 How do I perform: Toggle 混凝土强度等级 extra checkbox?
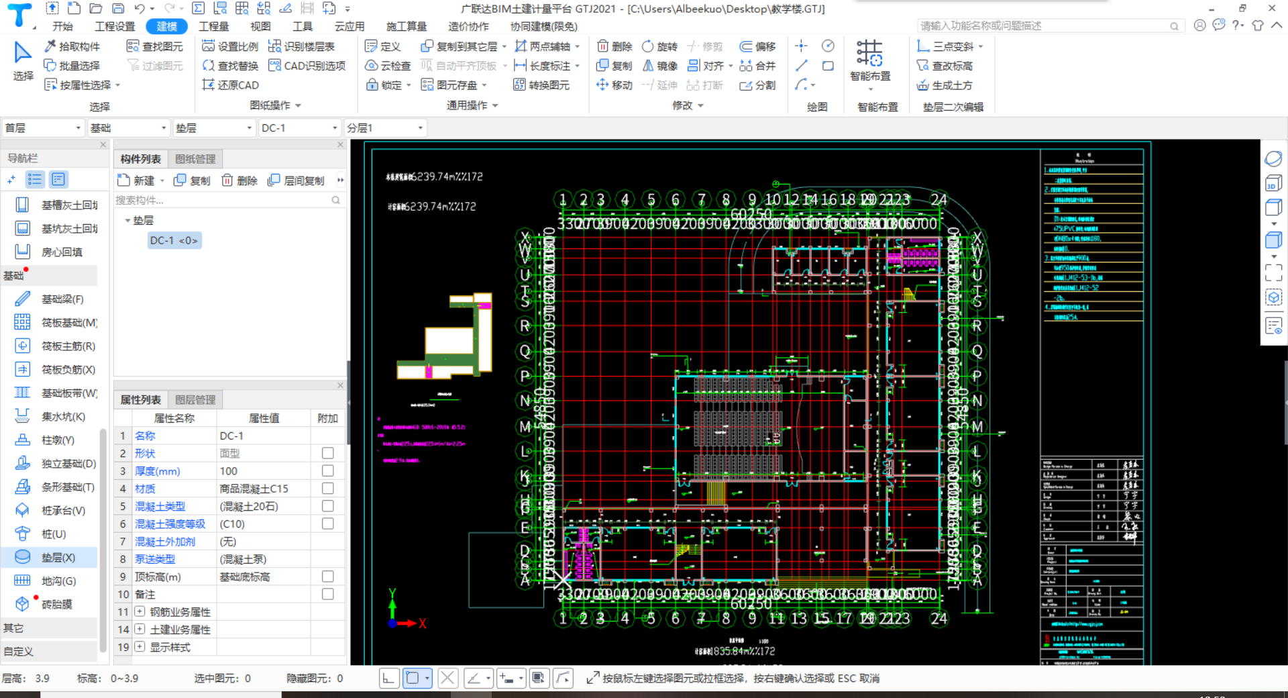[x=327, y=523]
